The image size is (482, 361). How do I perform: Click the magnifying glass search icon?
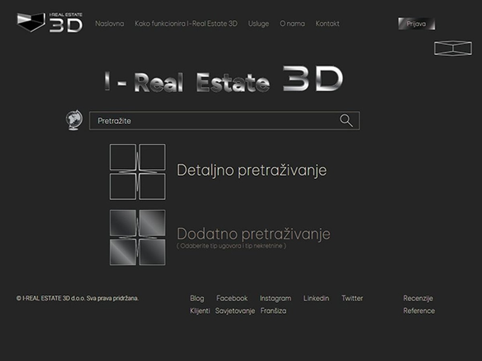[346, 120]
